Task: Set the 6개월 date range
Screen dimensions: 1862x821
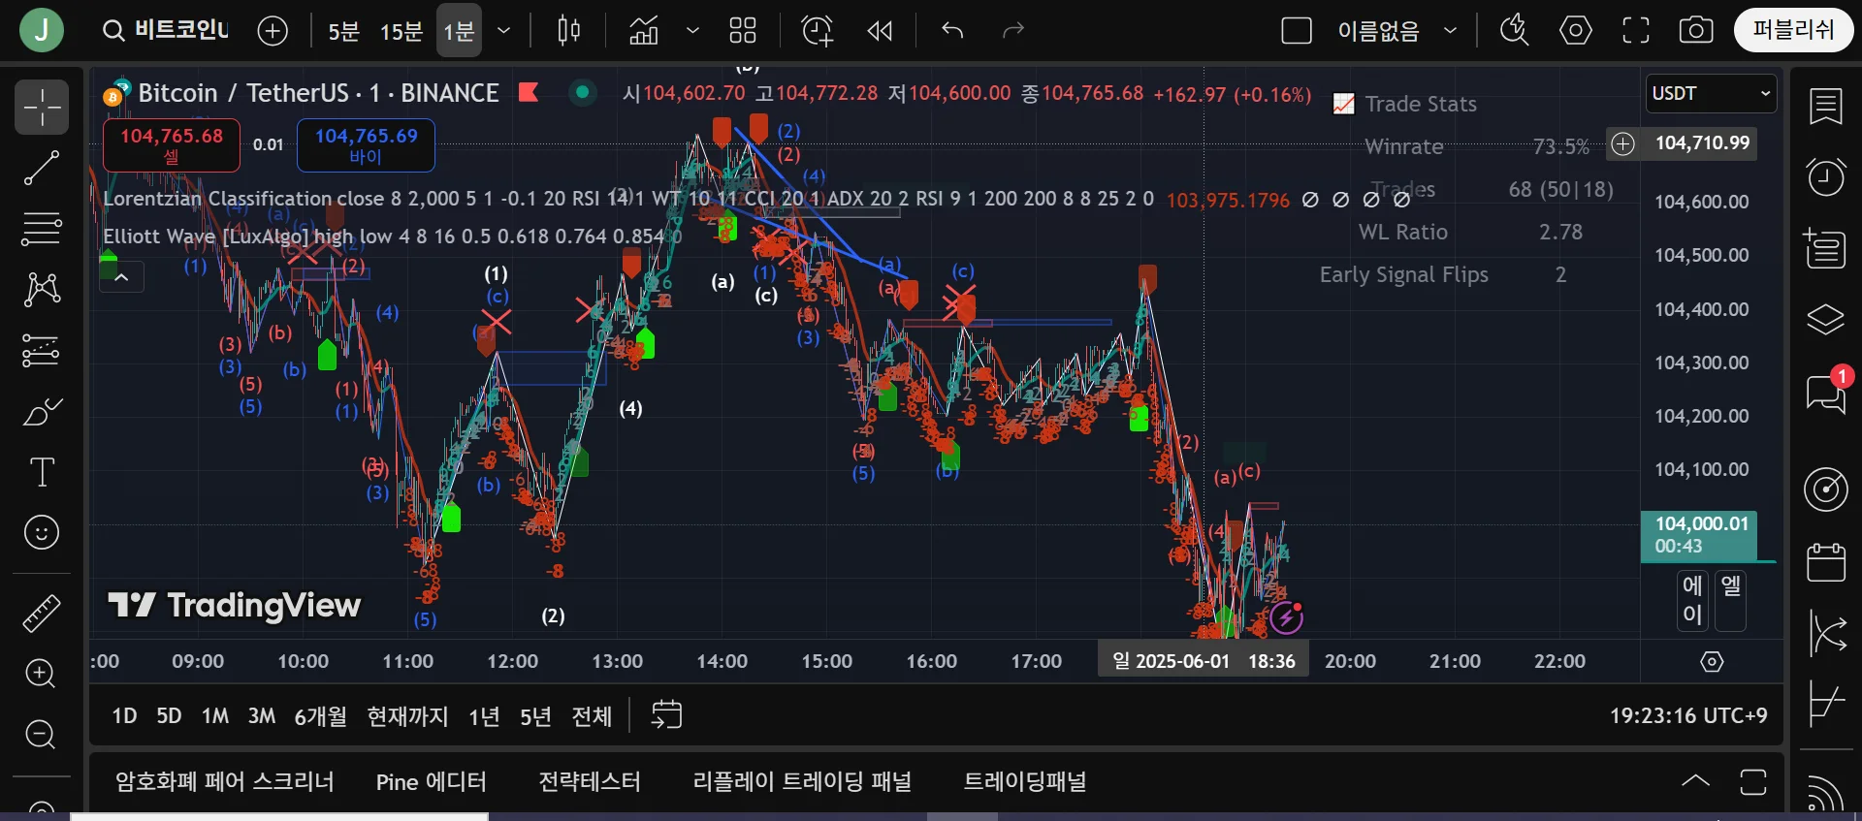Action: click(x=321, y=716)
